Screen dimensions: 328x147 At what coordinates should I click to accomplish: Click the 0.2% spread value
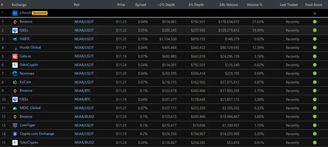pos(144,134)
